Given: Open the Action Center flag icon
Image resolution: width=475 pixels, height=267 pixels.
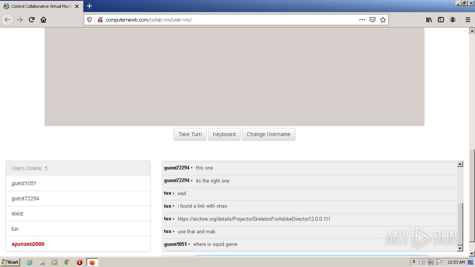Looking at the screenshot, I should pyautogui.click(x=439, y=262).
